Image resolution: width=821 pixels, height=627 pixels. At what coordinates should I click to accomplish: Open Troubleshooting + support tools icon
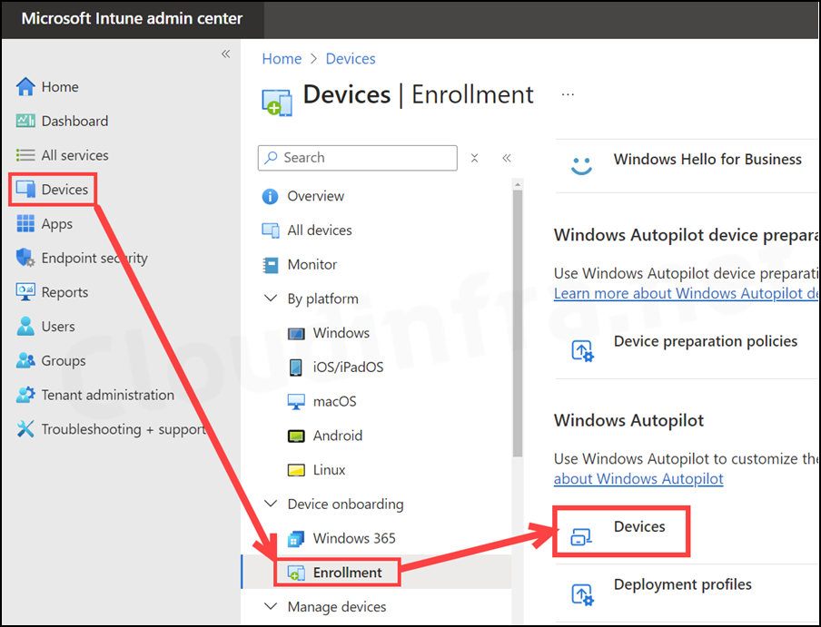pos(25,429)
